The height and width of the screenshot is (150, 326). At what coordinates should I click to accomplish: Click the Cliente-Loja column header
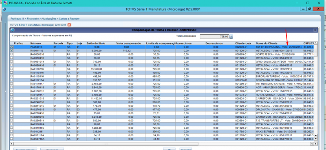click(x=245, y=43)
